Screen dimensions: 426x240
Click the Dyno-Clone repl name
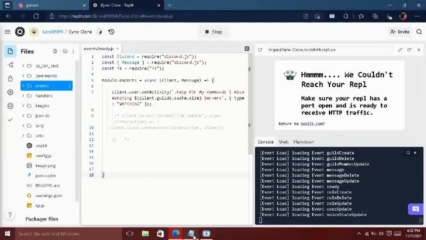click(80, 32)
